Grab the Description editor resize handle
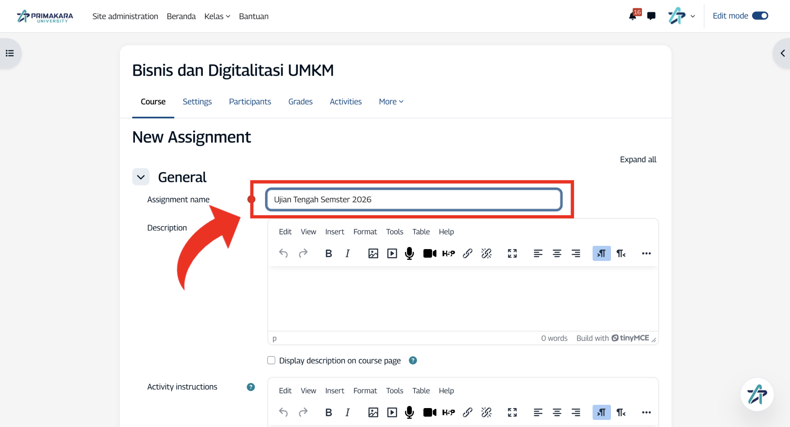This screenshot has height=427, width=790. [x=654, y=339]
